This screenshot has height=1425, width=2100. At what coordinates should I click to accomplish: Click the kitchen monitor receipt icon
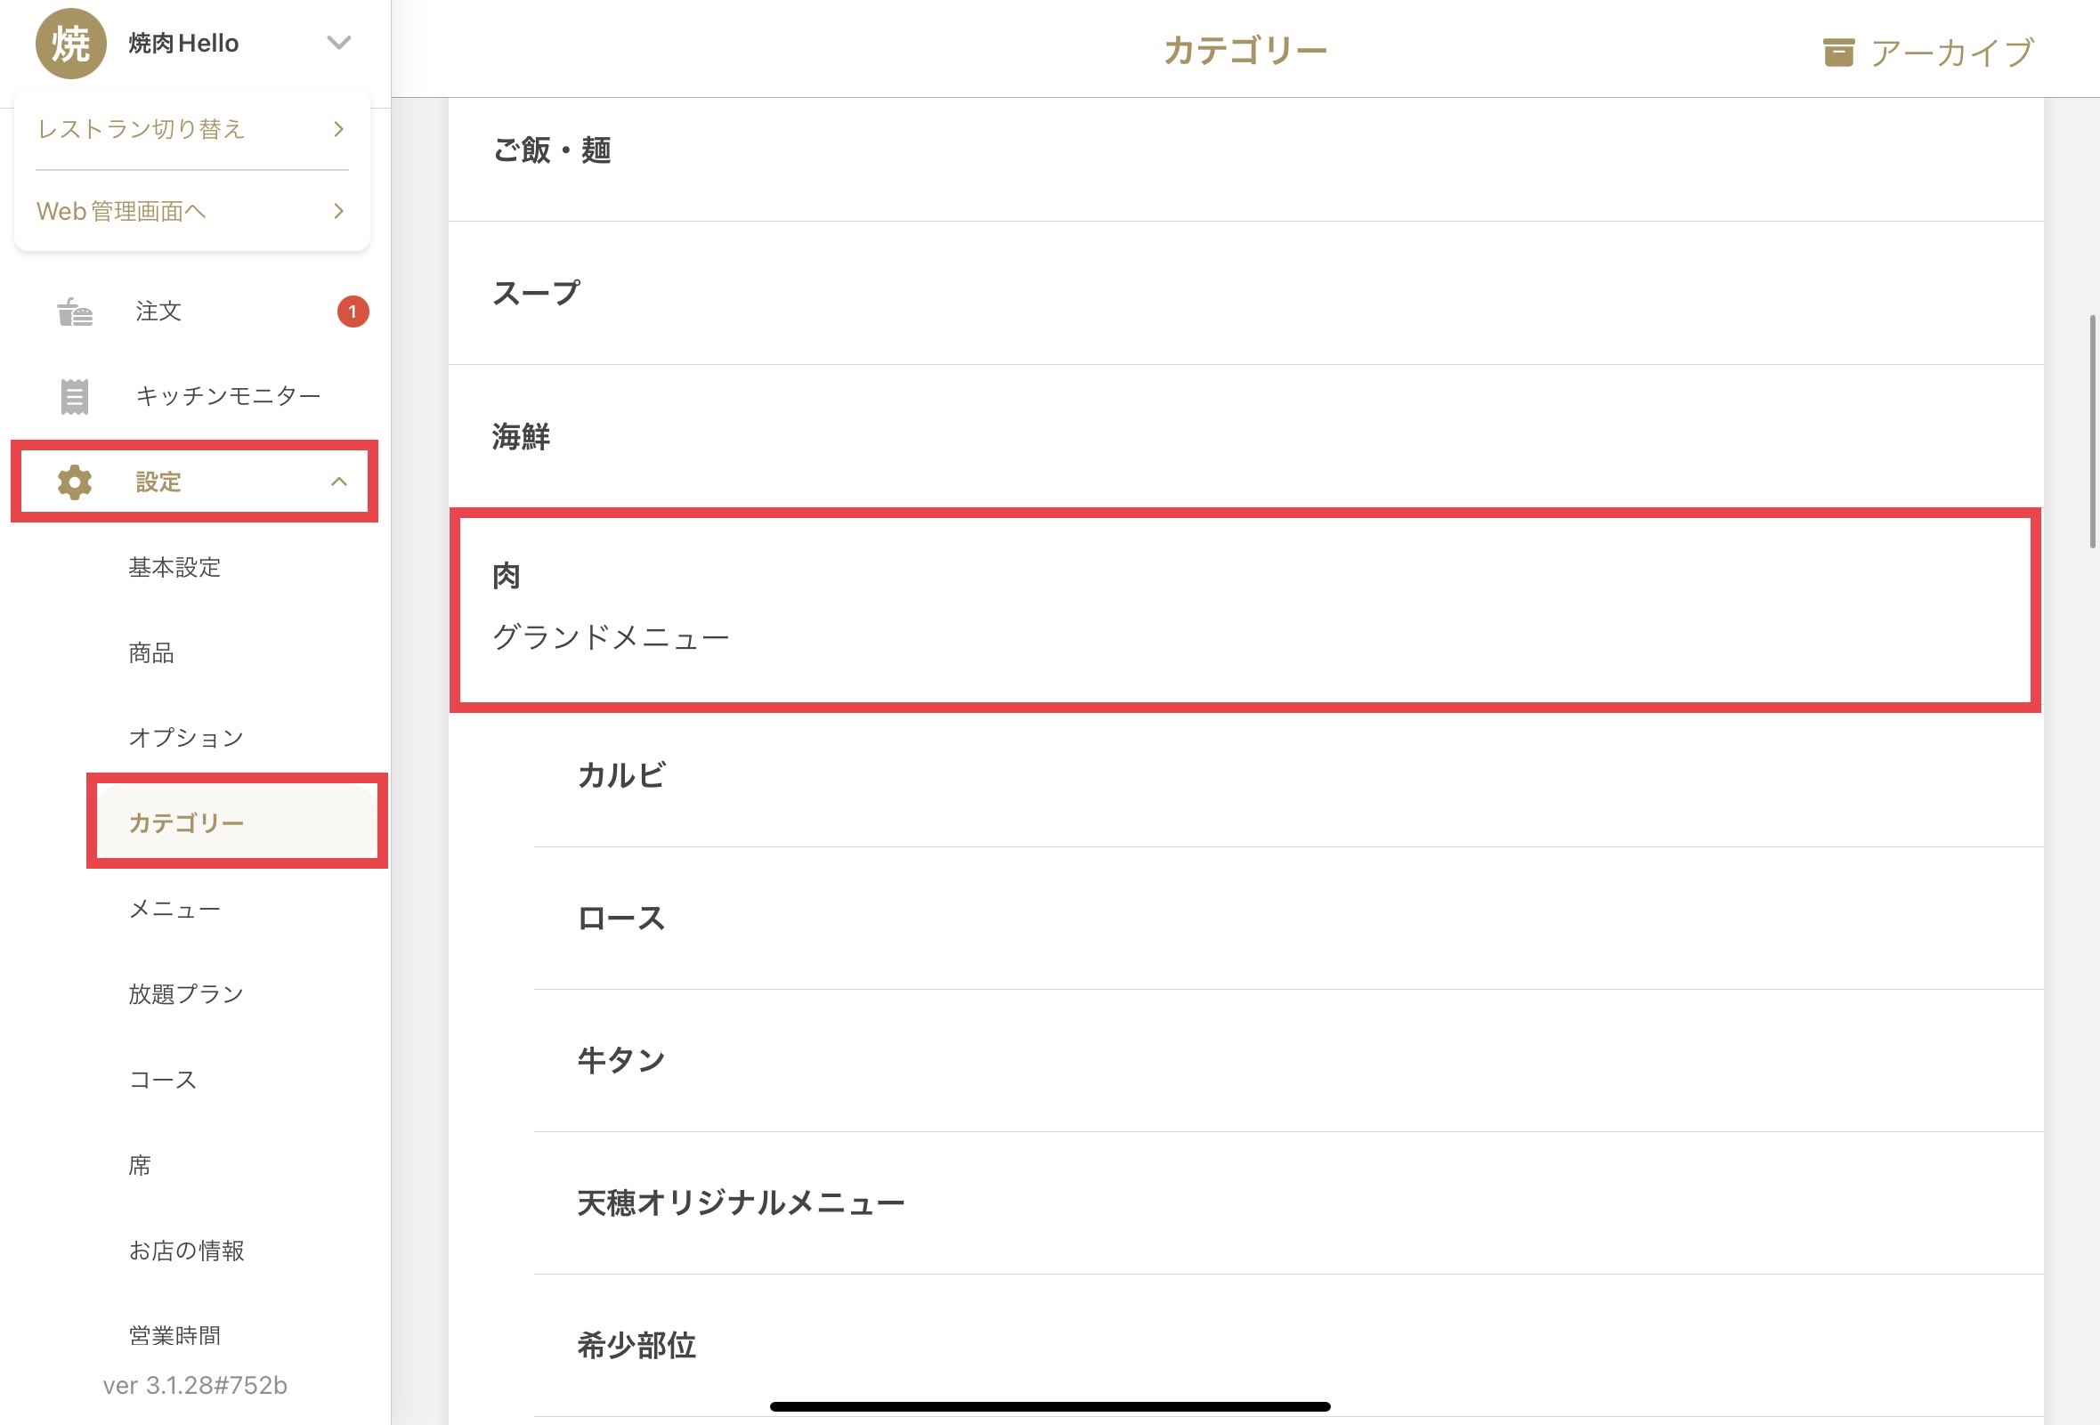point(75,397)
